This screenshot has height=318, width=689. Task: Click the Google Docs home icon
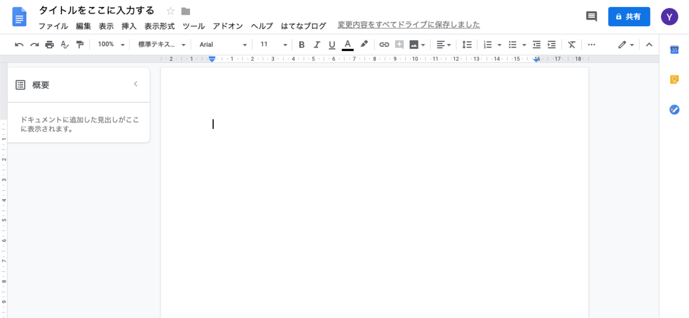point(20,17)
